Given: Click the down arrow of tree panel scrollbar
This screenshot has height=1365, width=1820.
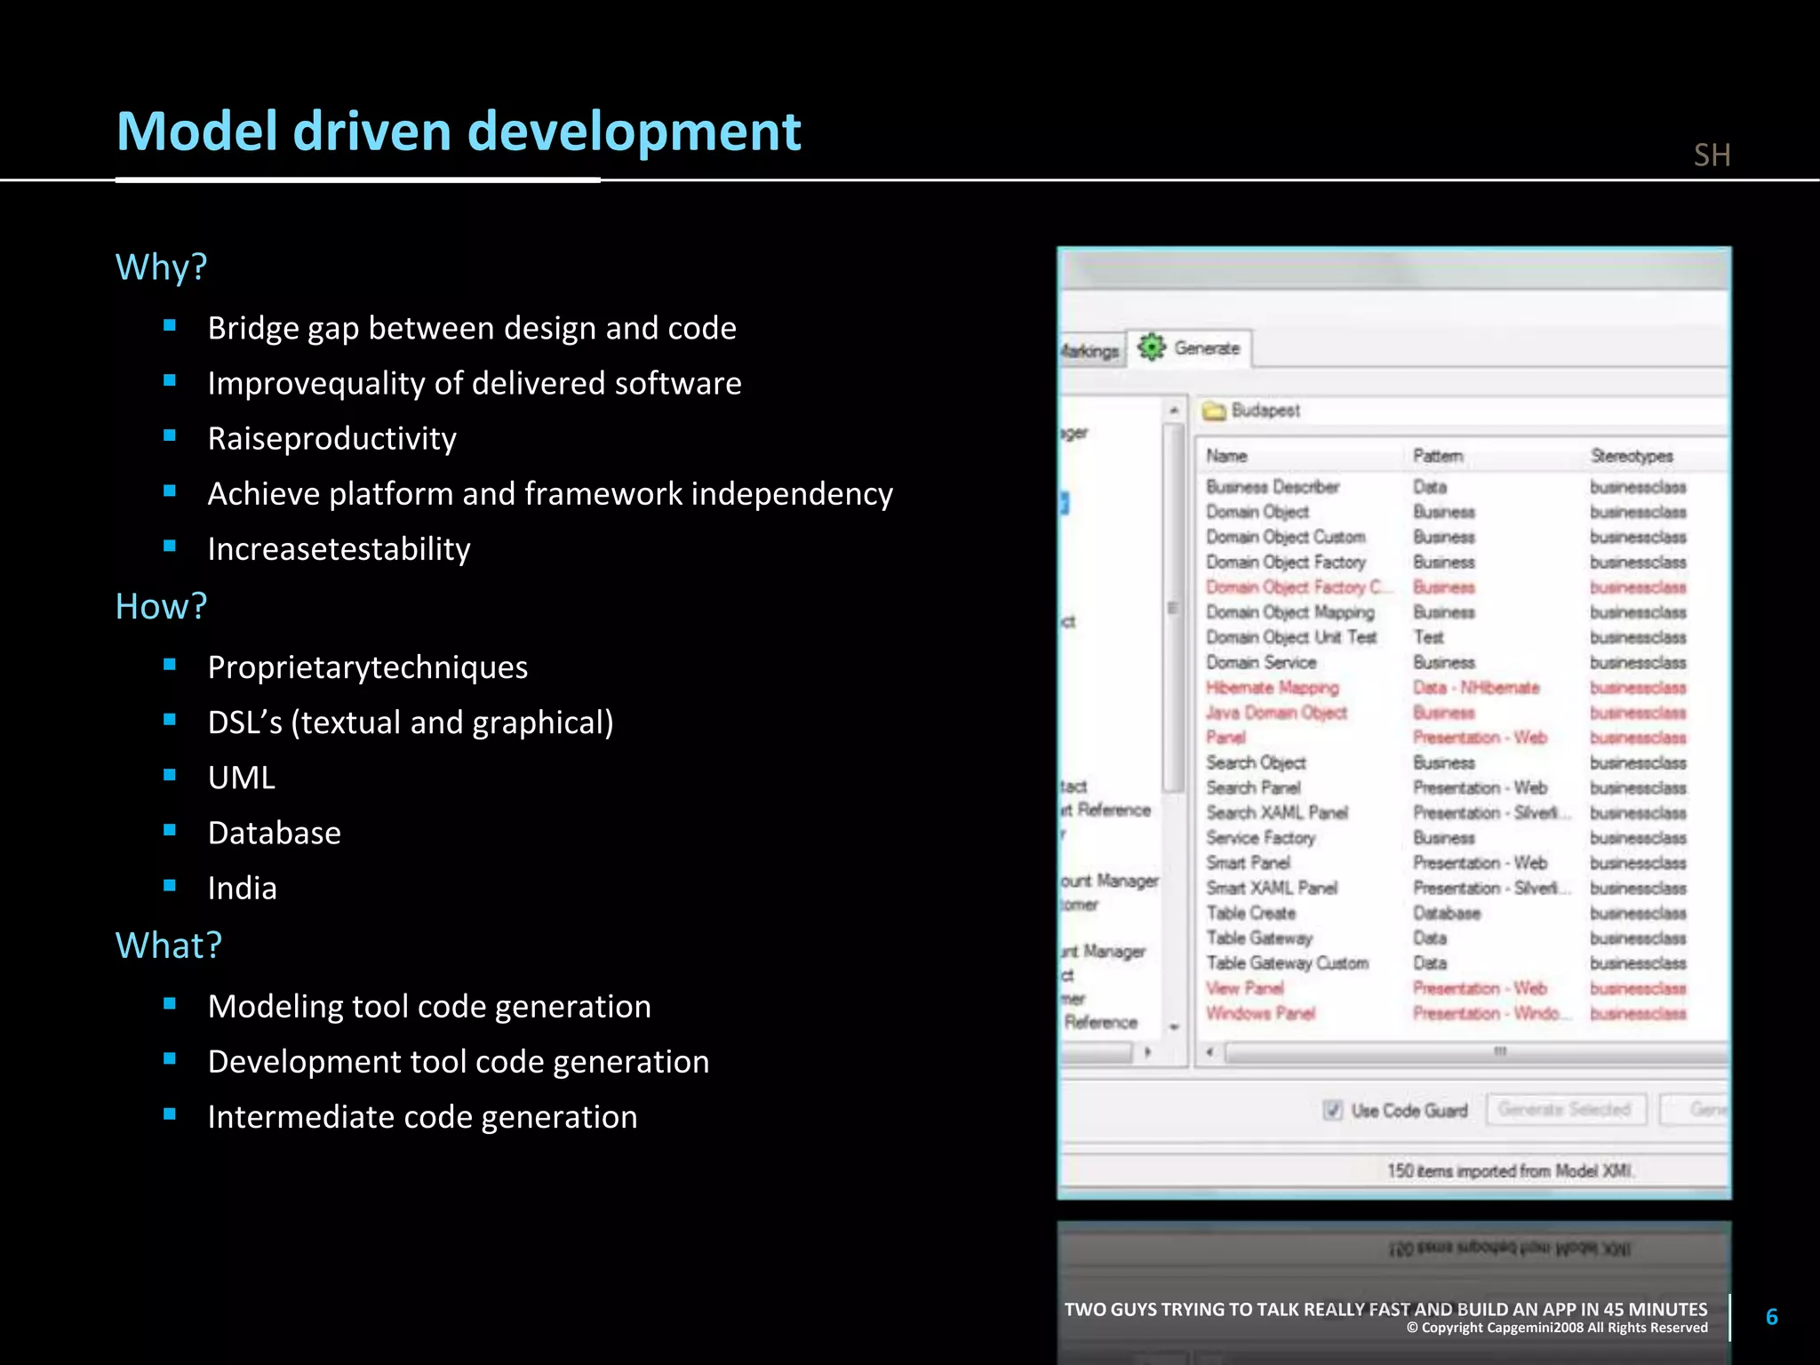Looking at the screenshot, I should point(1174,1026).
